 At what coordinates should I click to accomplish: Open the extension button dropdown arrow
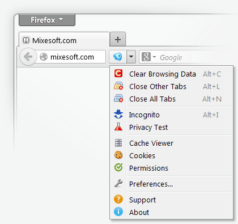(131, 57)
